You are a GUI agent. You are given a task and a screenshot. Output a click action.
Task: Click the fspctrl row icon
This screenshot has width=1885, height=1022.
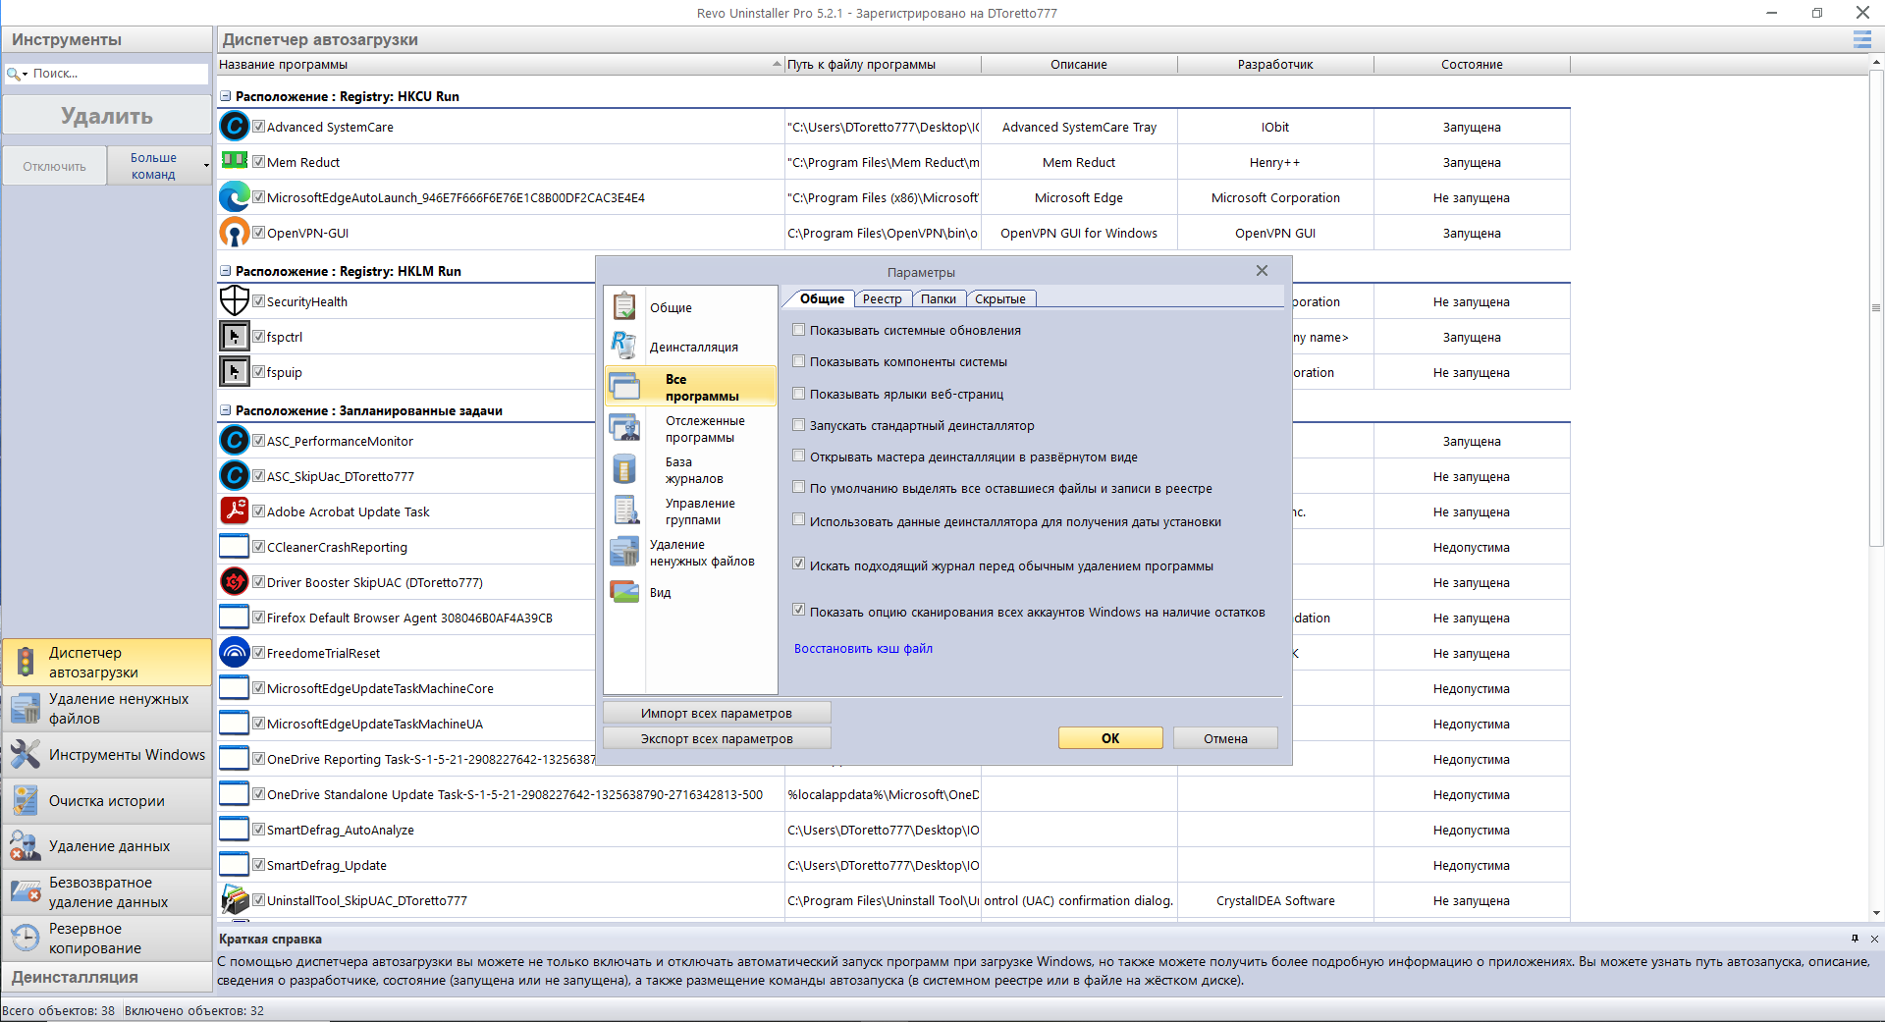point(234,337)
